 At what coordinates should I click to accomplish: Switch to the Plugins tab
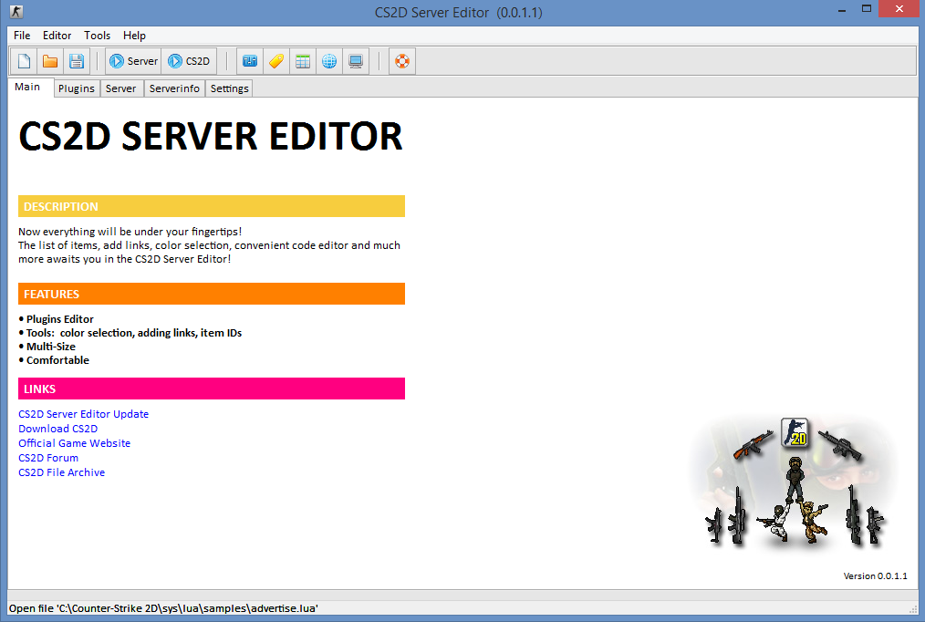76,88
